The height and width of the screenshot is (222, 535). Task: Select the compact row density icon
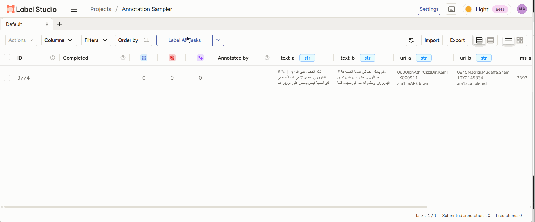pyautogui.click(x=491, y=40)
